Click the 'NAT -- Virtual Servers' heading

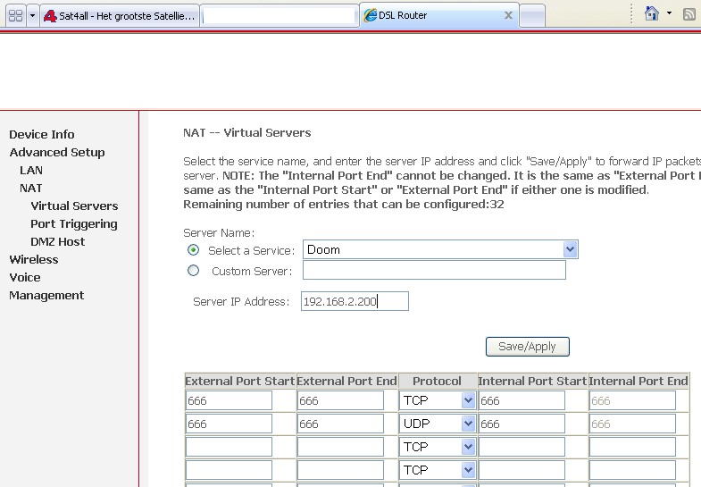tap(246, 133)
